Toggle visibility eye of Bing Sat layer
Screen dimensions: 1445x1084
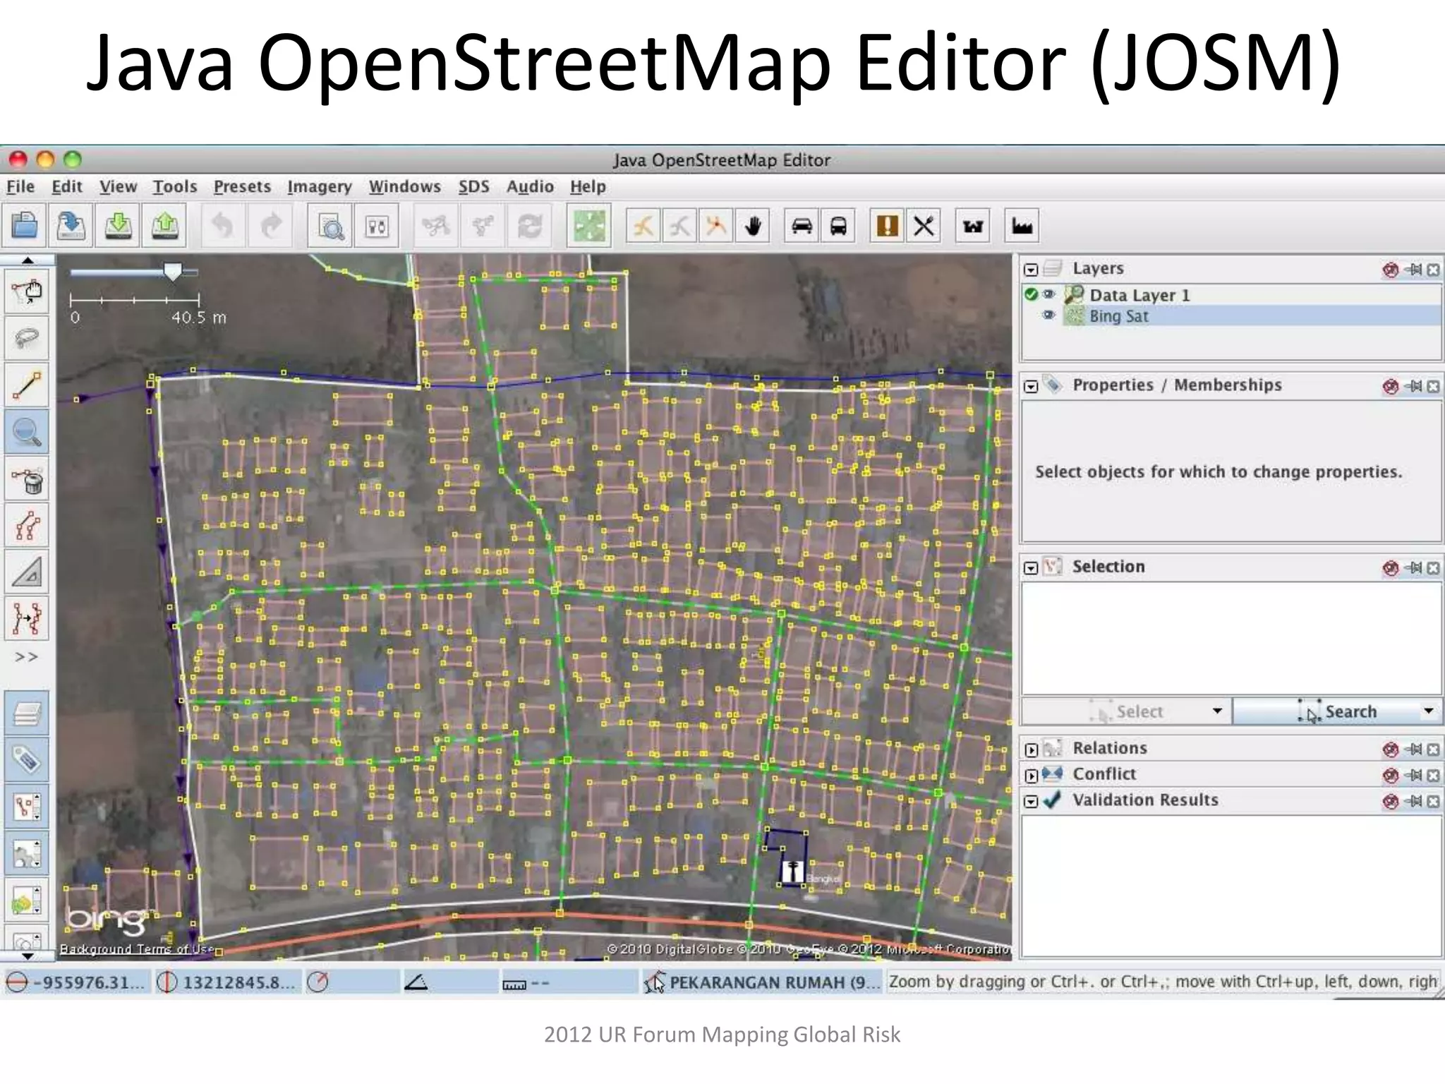1049,315
